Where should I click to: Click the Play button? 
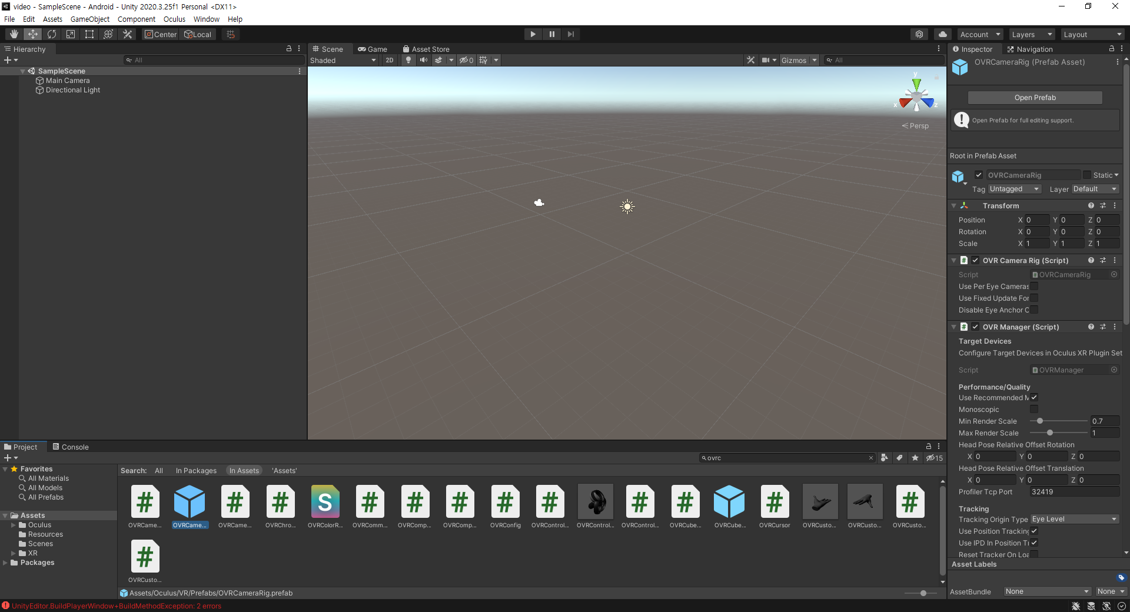point(533,34)
